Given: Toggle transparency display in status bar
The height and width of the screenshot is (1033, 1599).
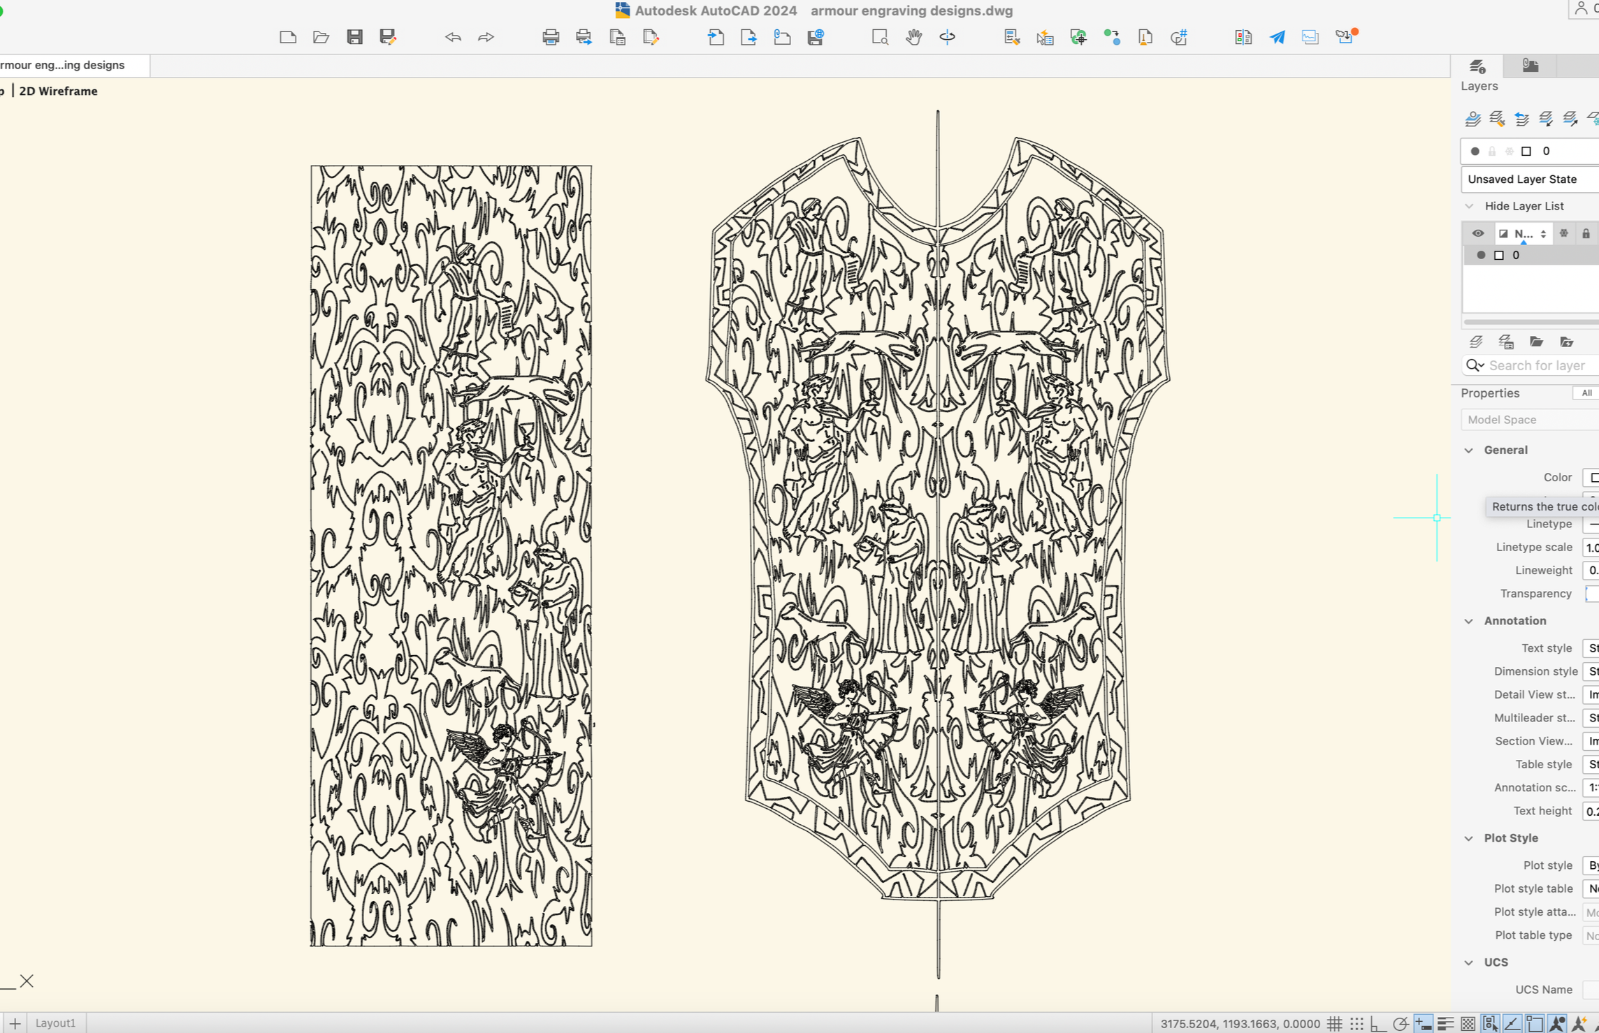Looking at the screenshot, I should (1468, 1023).
